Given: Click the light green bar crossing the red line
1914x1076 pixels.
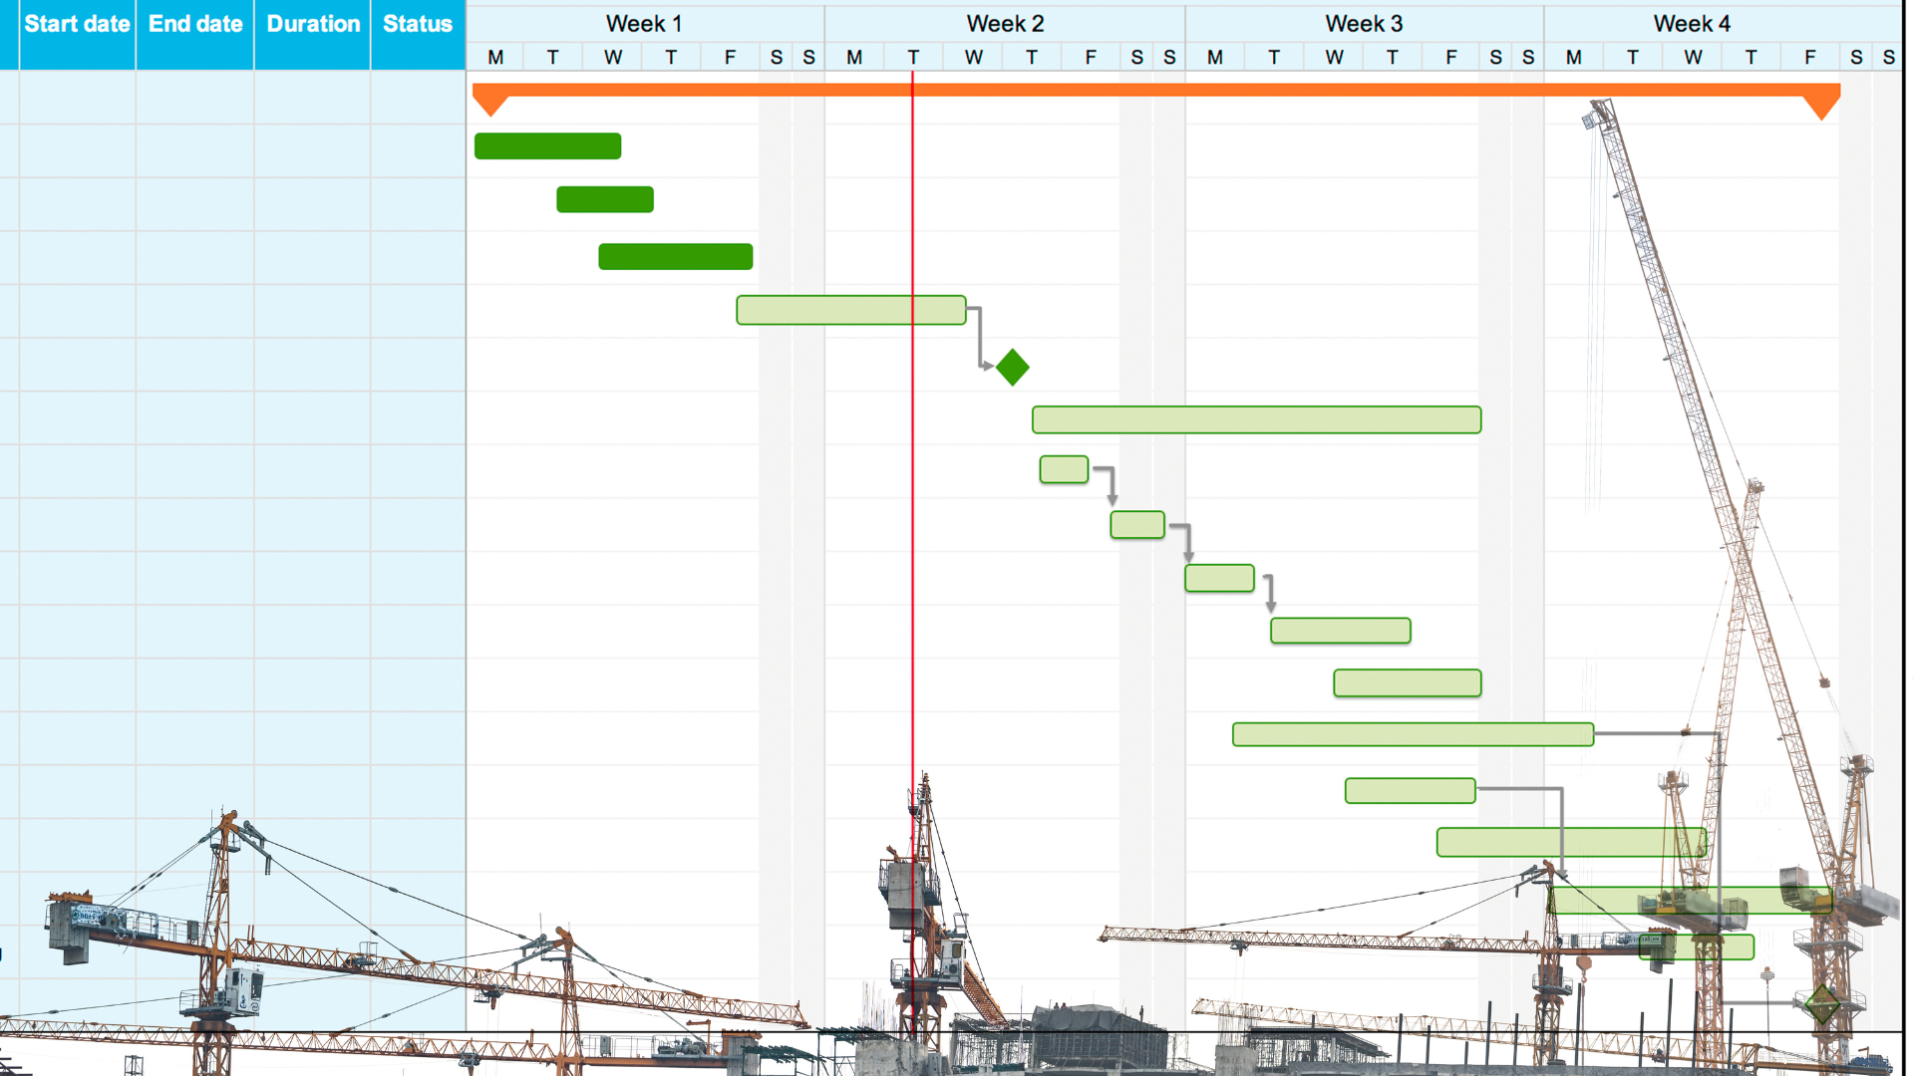Looking at the screenshot, I should (x=850, y=310).
